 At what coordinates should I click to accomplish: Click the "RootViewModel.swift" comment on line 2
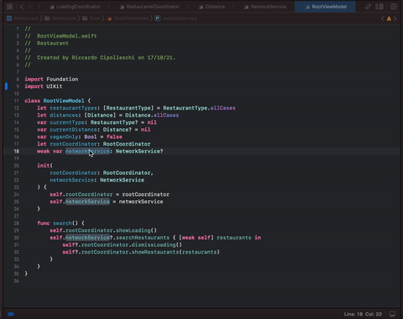67,36
